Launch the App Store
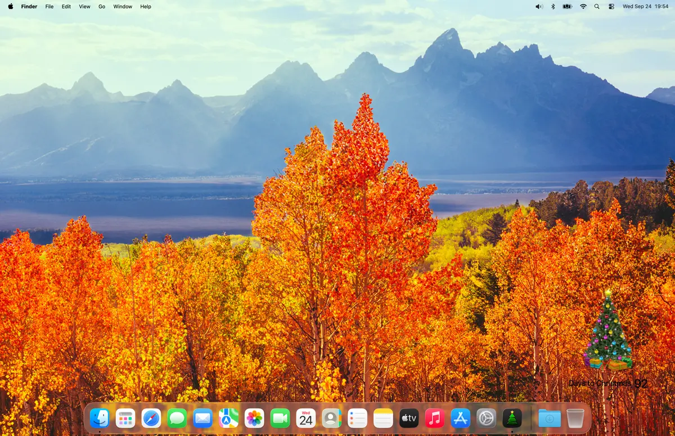675x436 pixels. point(460,418)
